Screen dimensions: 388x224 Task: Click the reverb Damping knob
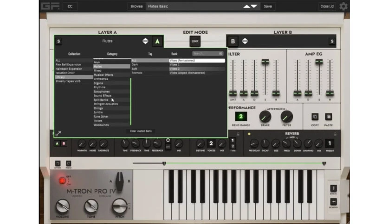click(x=308, y=143)
